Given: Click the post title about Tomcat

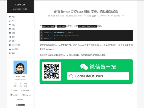Looking at the screenshot, I should click(x=86, y=11).
